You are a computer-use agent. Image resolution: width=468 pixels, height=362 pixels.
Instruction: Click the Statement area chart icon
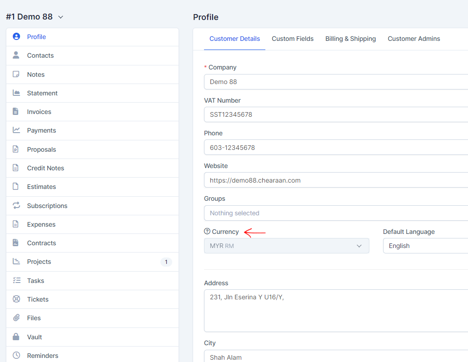16,93
